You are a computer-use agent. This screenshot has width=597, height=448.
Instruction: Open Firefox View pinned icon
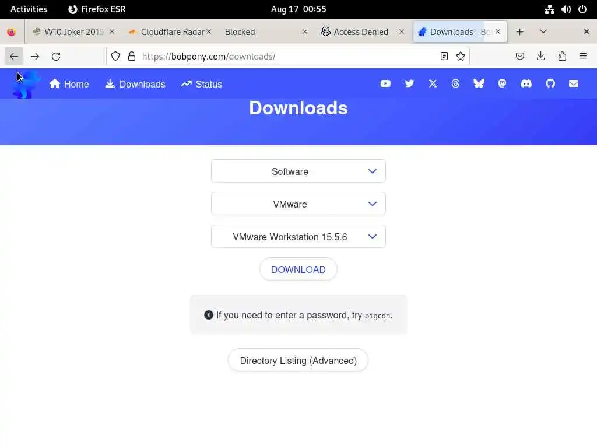coord(12,32)
